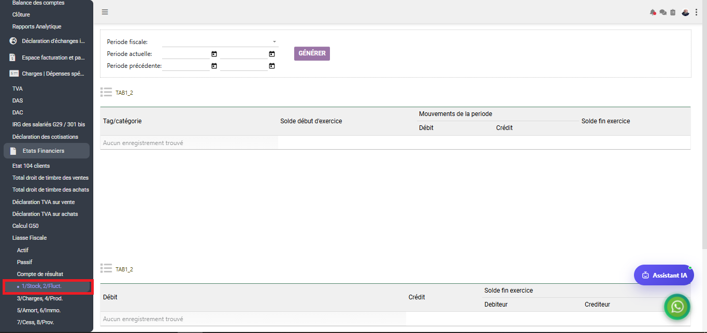Select 3/Charges, 4/Prod. tree item

click(40, 298)
